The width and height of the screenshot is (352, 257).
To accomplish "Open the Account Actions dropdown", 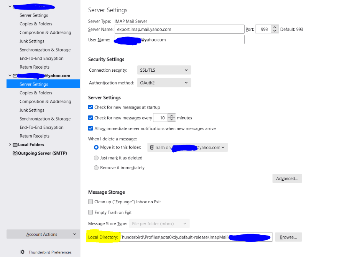I will coord(43,234).
